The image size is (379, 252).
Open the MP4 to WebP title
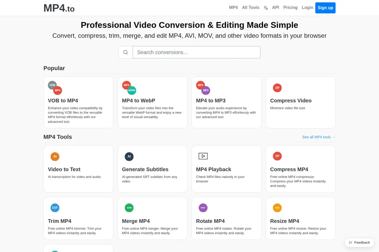(x=139, y=100)
